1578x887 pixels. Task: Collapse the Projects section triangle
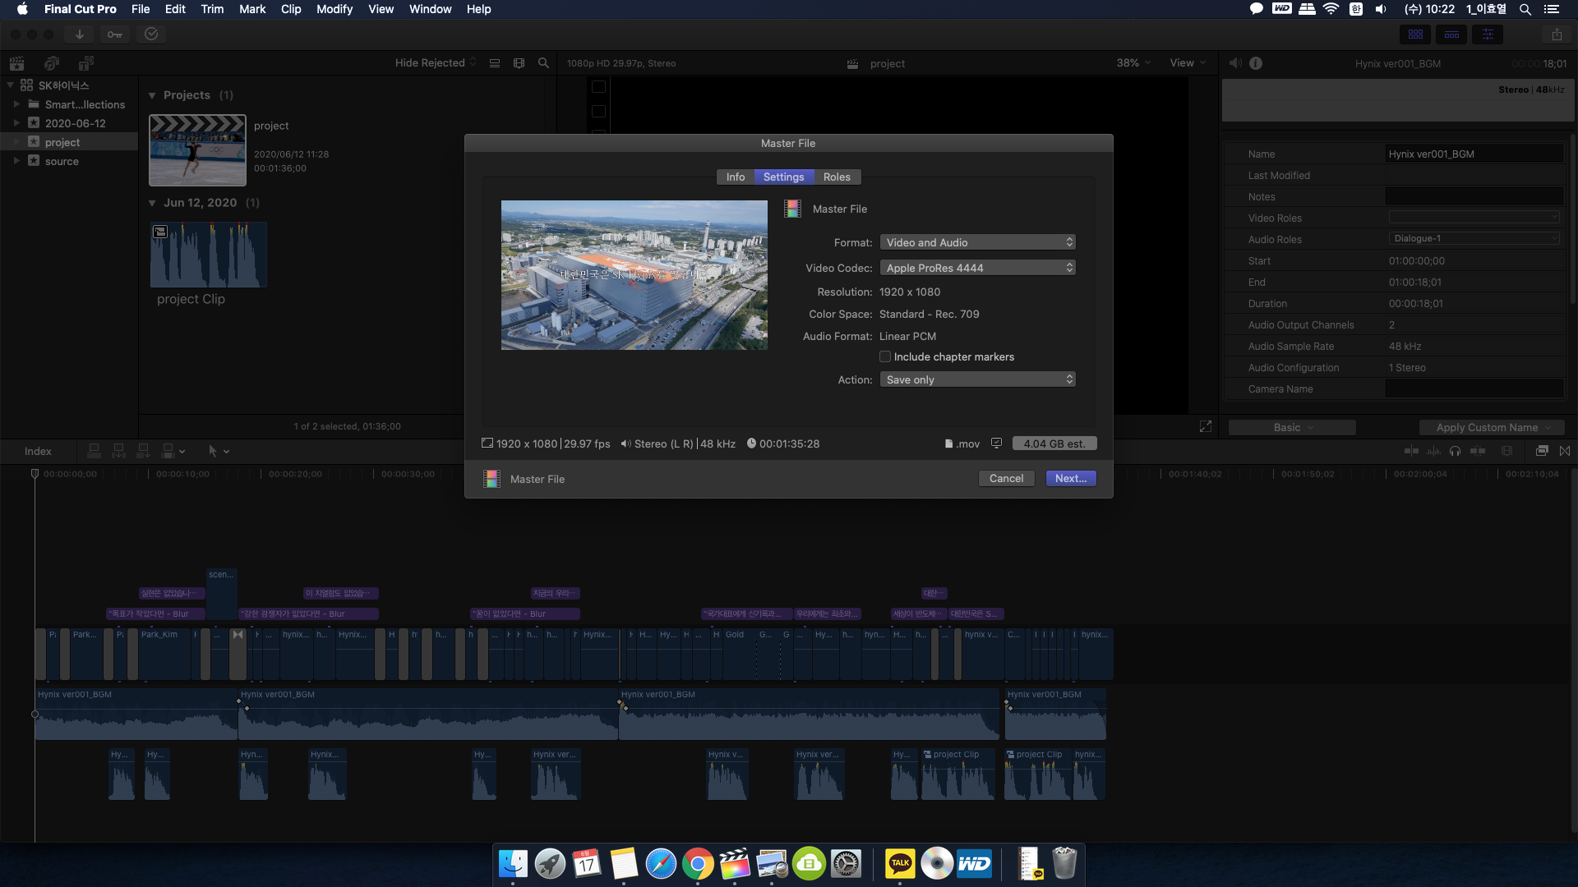(x=152, y=96)
